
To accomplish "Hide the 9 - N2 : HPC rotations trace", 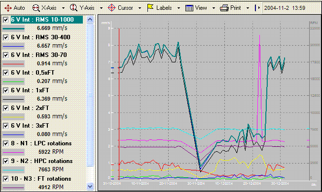I will (x=6, y=161).
